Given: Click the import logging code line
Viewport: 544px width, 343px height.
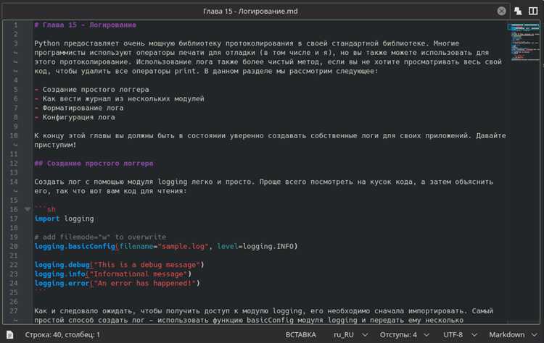Looking at the screenshot, I should pyautogui.click(x=64, y=219).
